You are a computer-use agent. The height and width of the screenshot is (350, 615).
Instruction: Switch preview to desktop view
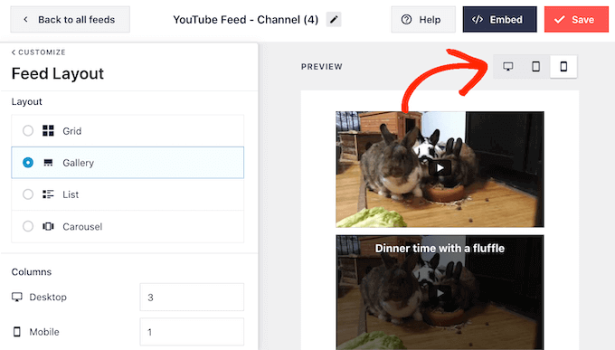pyautogui.click(x=508, y=67)
